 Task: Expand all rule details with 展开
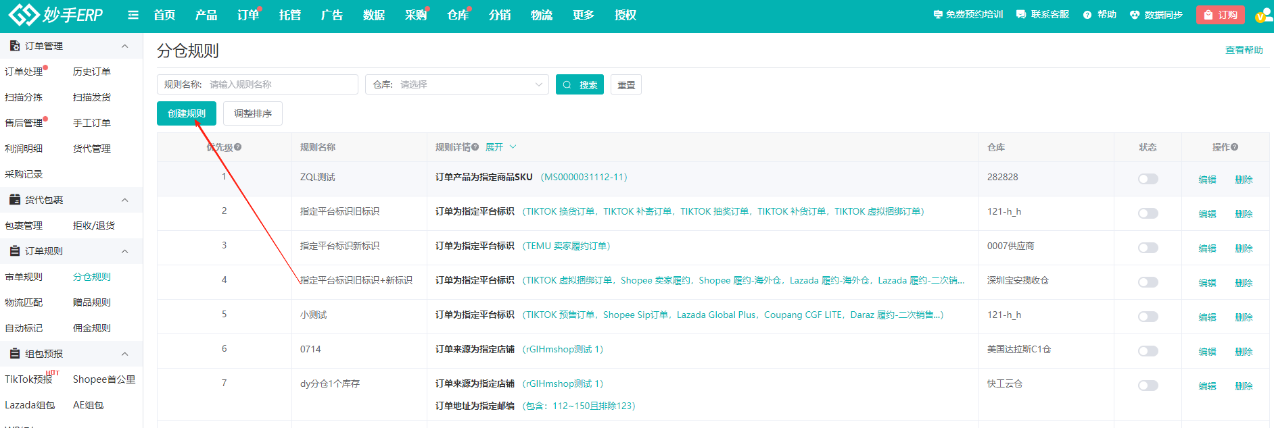coord(500,147)
